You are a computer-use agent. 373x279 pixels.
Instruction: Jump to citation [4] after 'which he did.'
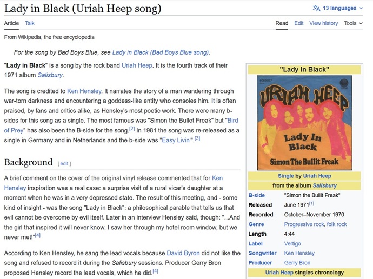click(155, 271)
